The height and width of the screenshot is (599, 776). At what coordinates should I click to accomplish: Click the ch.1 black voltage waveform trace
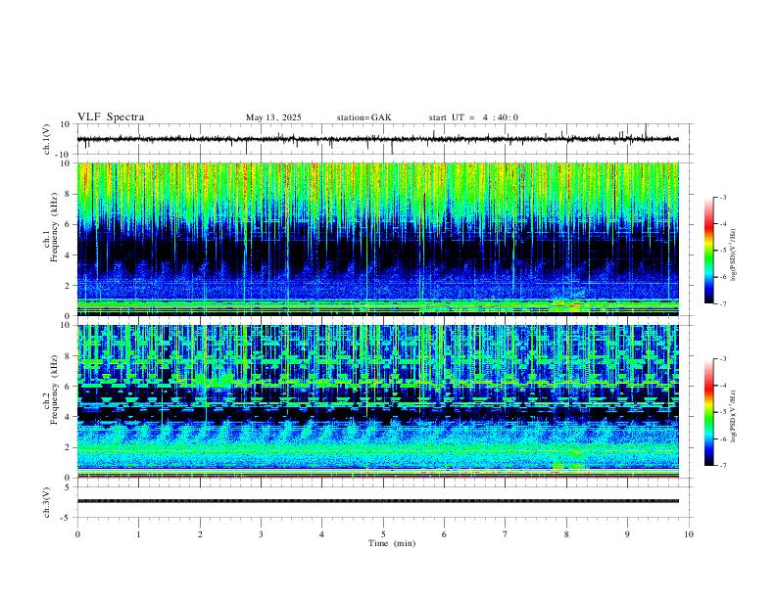(x=377, y=139)
